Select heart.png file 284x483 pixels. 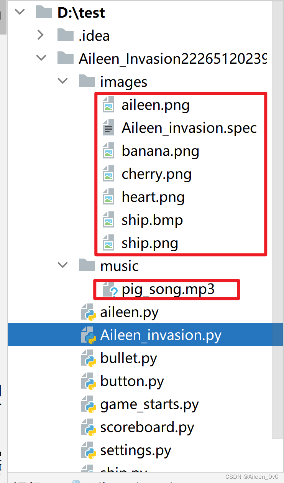pos(153,198)
